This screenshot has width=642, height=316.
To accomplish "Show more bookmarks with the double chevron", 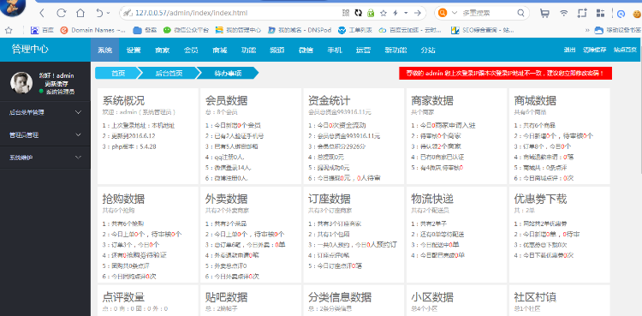I will [x=587, y=30].
